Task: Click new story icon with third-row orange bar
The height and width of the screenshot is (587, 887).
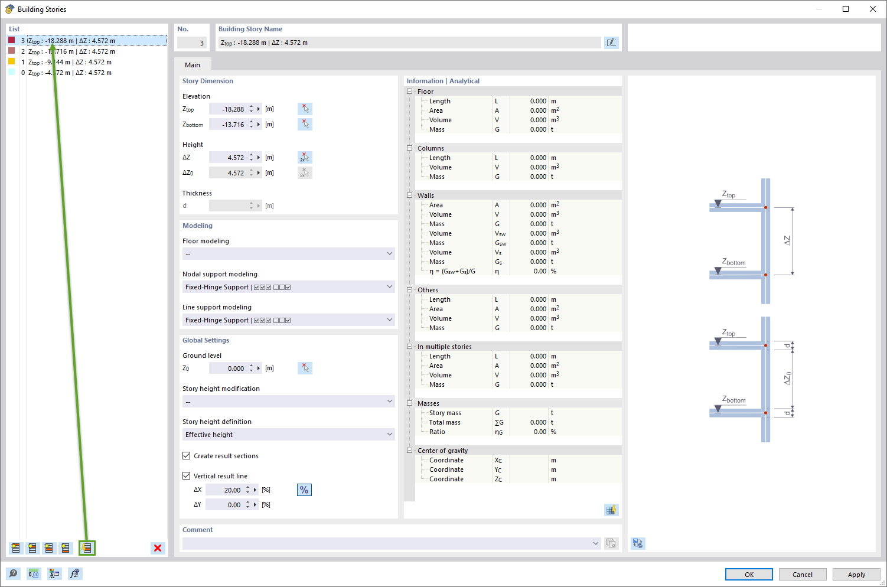Action: point(49,548)
